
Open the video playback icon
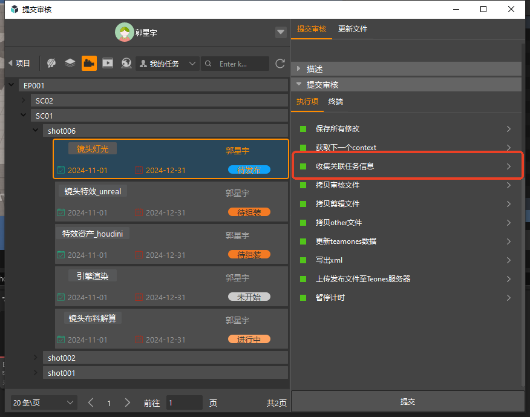[108, 63]
